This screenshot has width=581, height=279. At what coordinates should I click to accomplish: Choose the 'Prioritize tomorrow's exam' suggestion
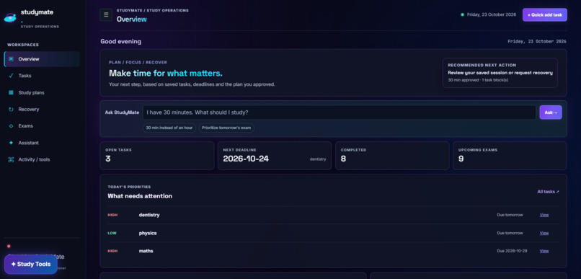click(x=226, y=128)
